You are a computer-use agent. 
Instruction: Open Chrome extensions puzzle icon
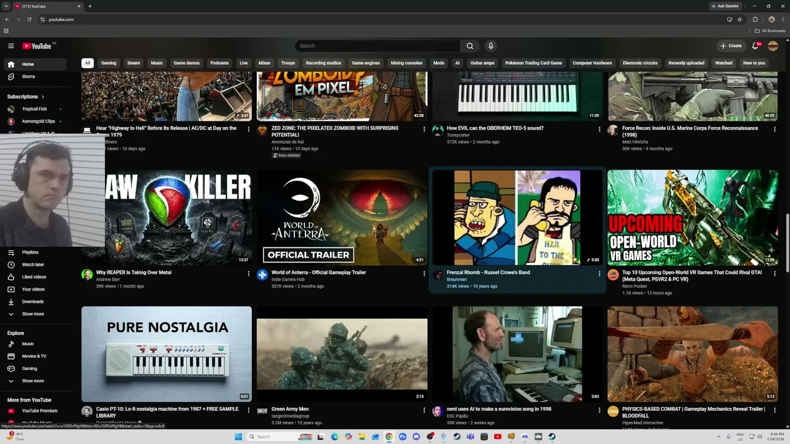(755, 19)
